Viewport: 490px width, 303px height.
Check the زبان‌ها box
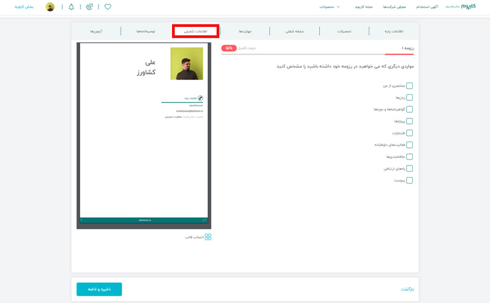tap(409, 98)
